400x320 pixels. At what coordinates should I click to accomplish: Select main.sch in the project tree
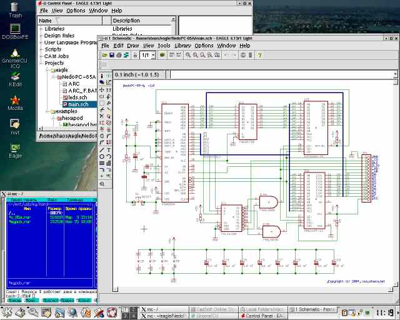[x=79, y=104]
